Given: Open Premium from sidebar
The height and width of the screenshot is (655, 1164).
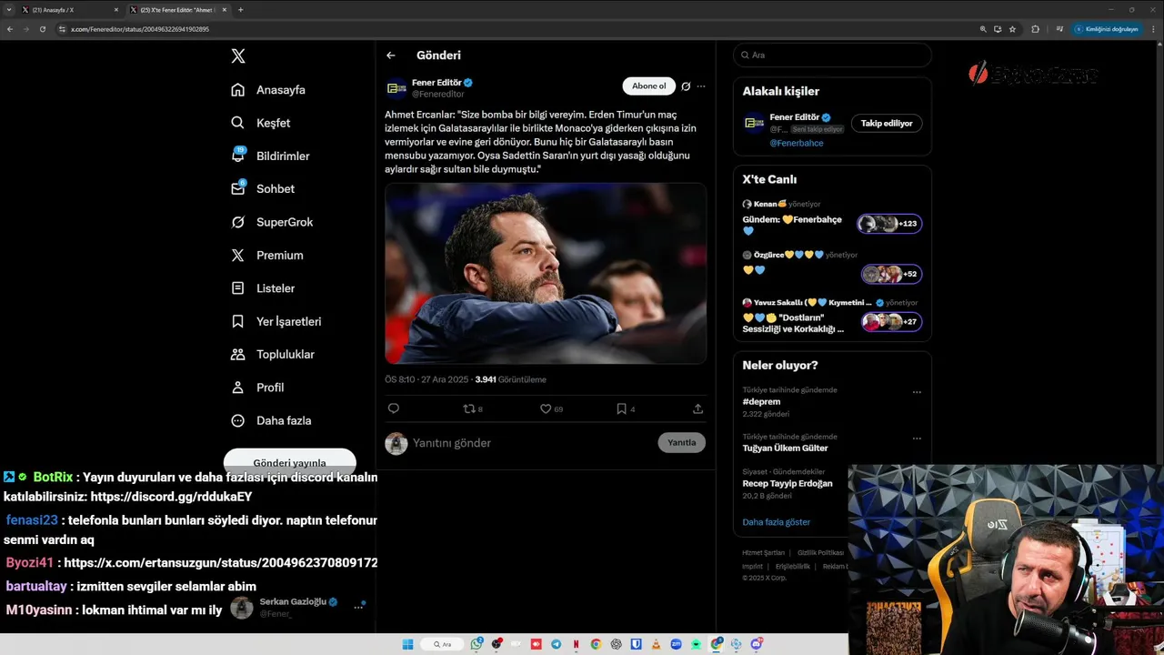Looking at the screenshot, I should coord(267,256).
